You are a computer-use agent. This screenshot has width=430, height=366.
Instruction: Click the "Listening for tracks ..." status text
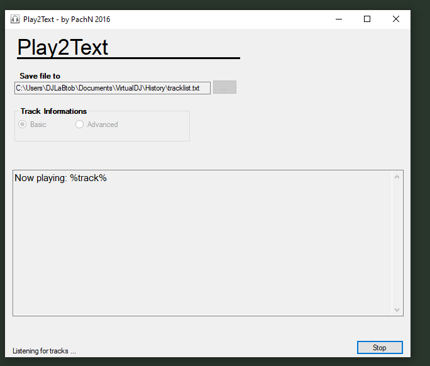[x=44, y=351]
